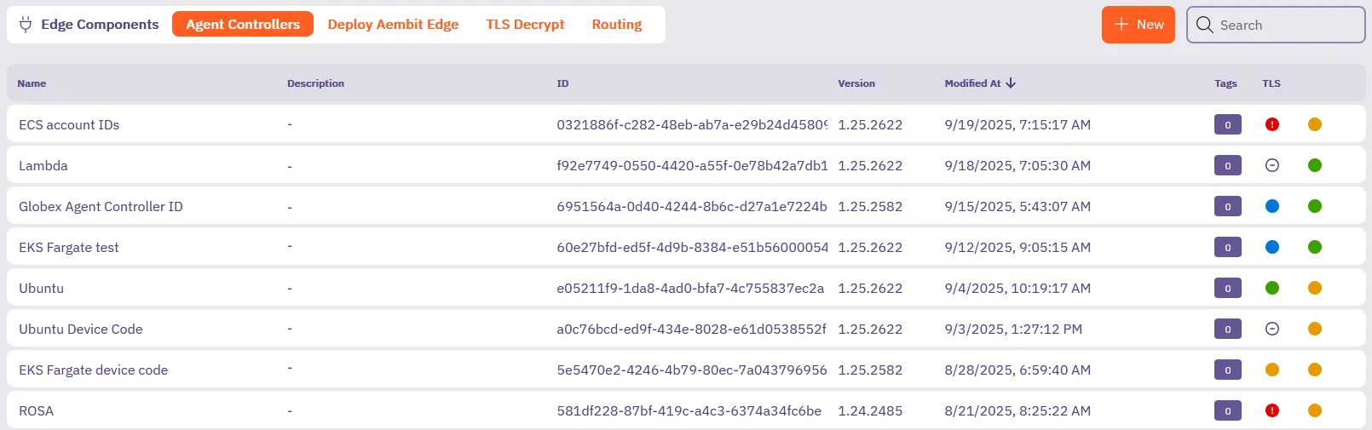Click the tags count badge for EKS Fargate device code

click(1227, 370)
